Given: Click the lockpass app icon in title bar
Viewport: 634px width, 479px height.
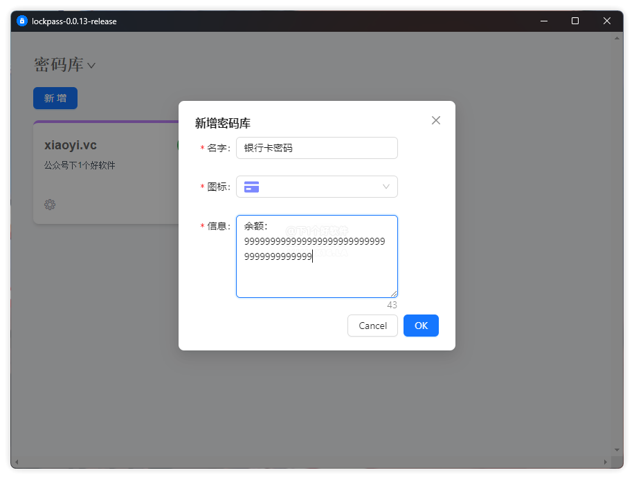Looking at the screenshot, I should [x=21, y=21].
